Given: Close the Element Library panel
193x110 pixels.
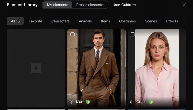Looking at the screenshot, I should pos(184,5).
